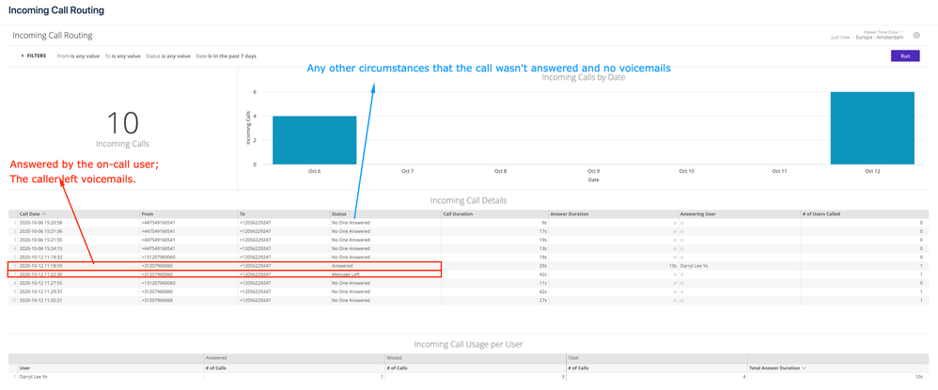
Task: Select call date 2020-10-06 15:20:58
Action: pyautogui.click(x=41, y=223)
